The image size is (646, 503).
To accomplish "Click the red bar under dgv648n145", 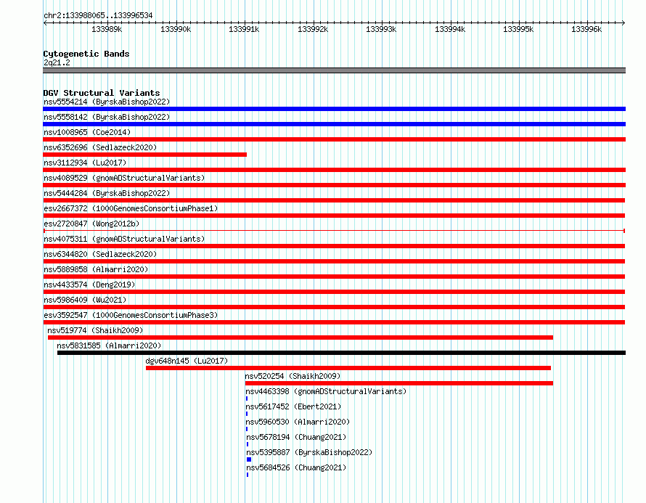I will pyautogui.click(x=348, y=368).
